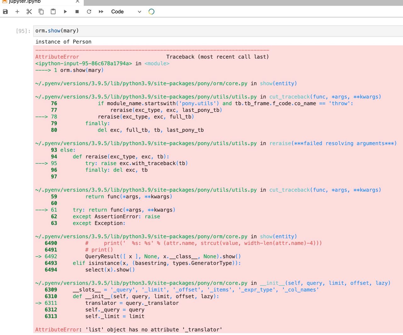The height and width of the screenshot is (335, 403).
Task: Click the debugger icon next to cell type
Action: point(151,12)
